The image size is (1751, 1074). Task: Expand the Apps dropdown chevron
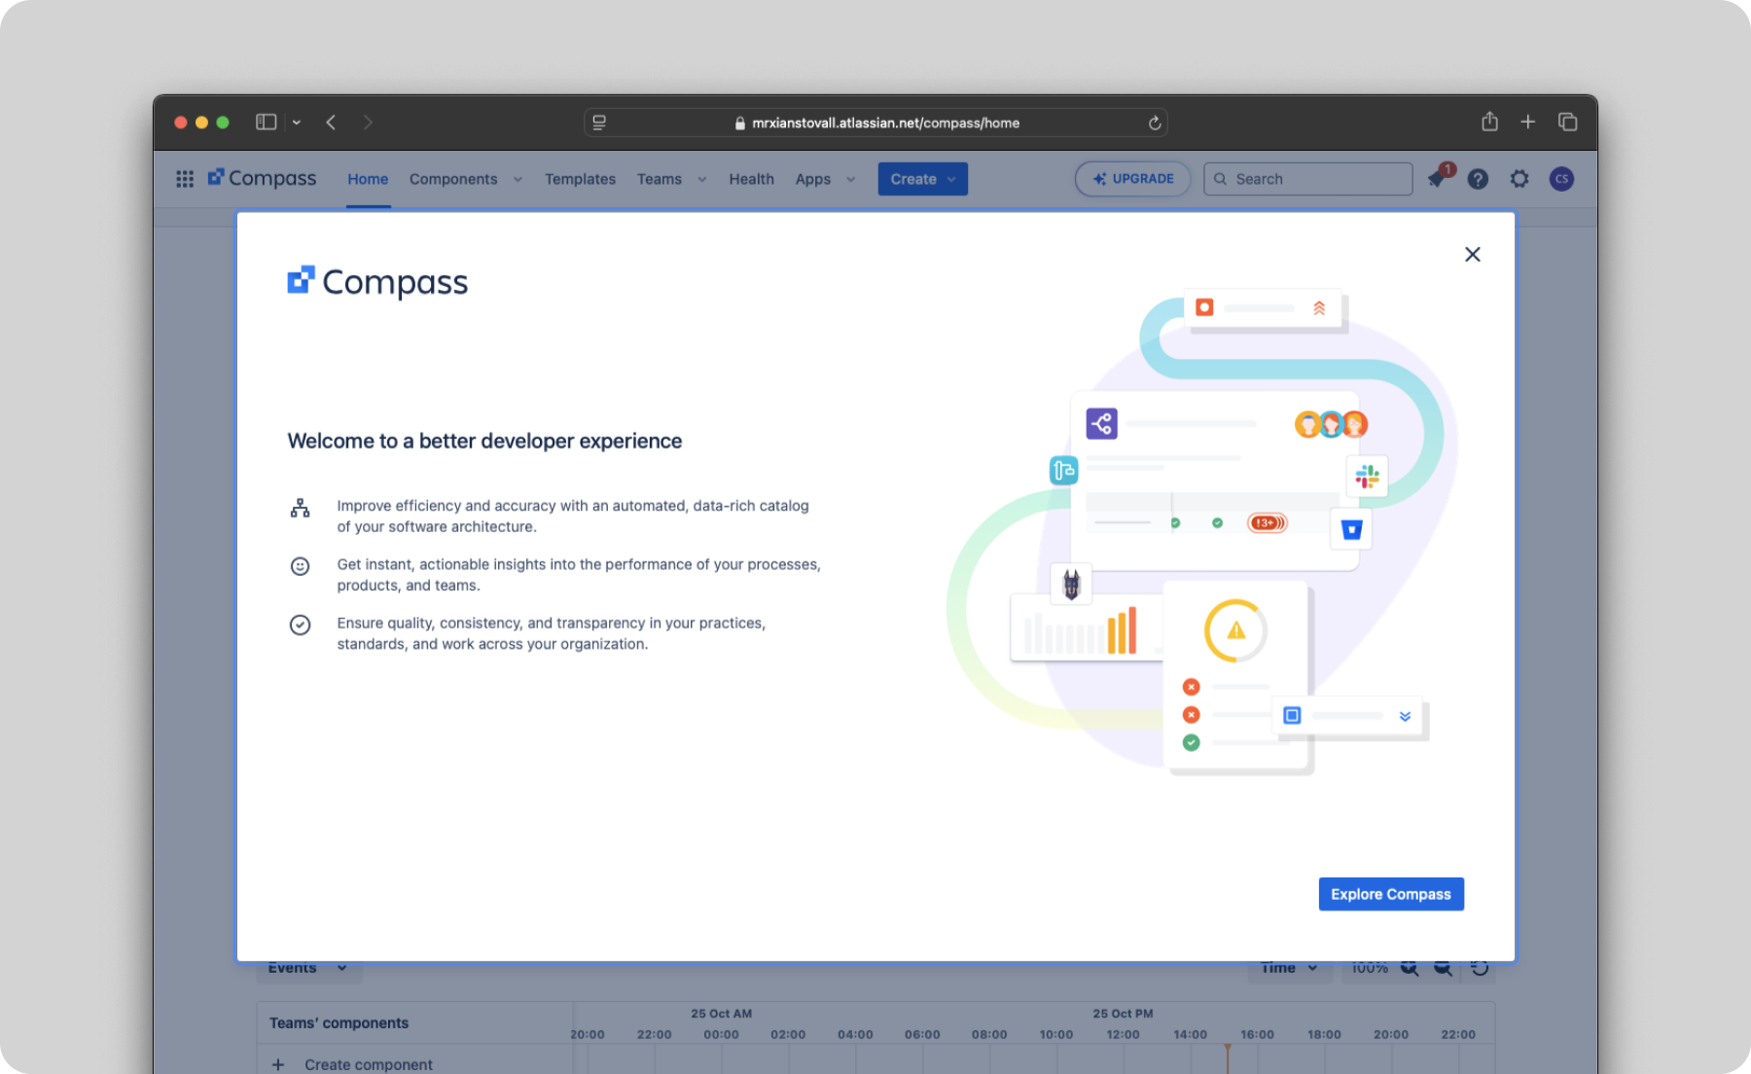pos(850,180)
